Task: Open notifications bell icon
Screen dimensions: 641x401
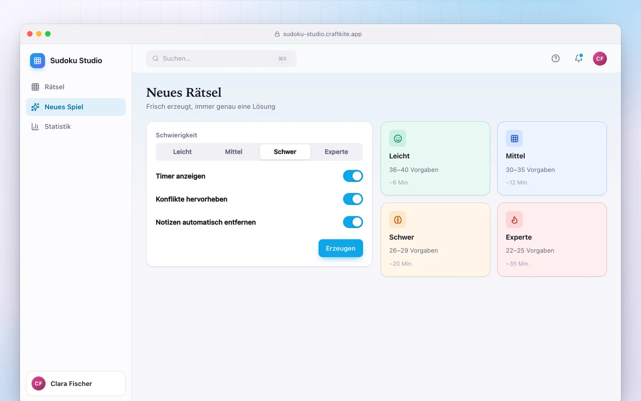Action: [578, 59]
